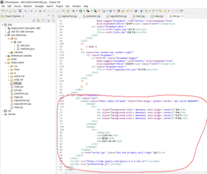This screenshot has height=174, width=207.
Task: Click the Skip All Breakpoints icon
Action: point(25,11)
